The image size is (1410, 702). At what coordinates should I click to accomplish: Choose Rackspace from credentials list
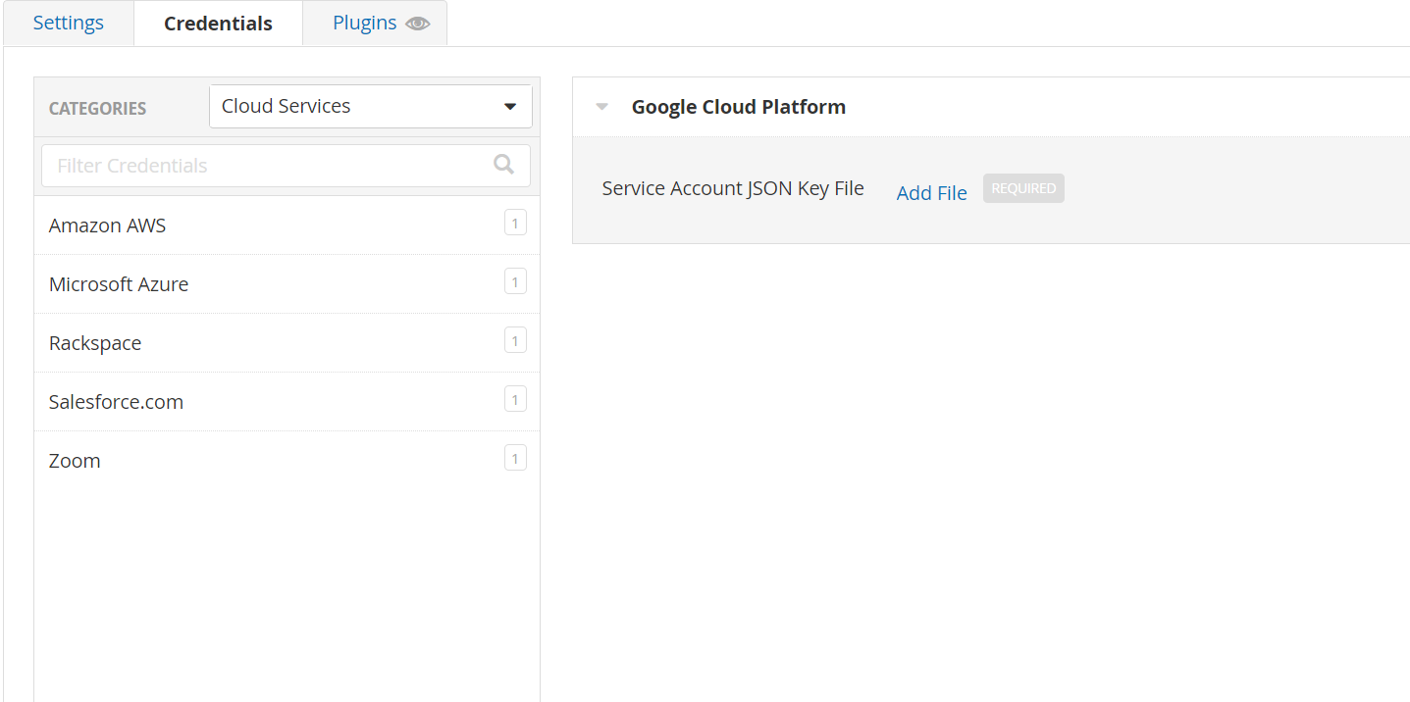pyautogui.click(x=95, y=343)
